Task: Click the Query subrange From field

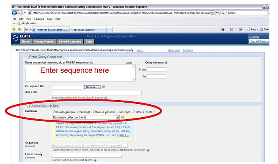Action: [156, 70]
